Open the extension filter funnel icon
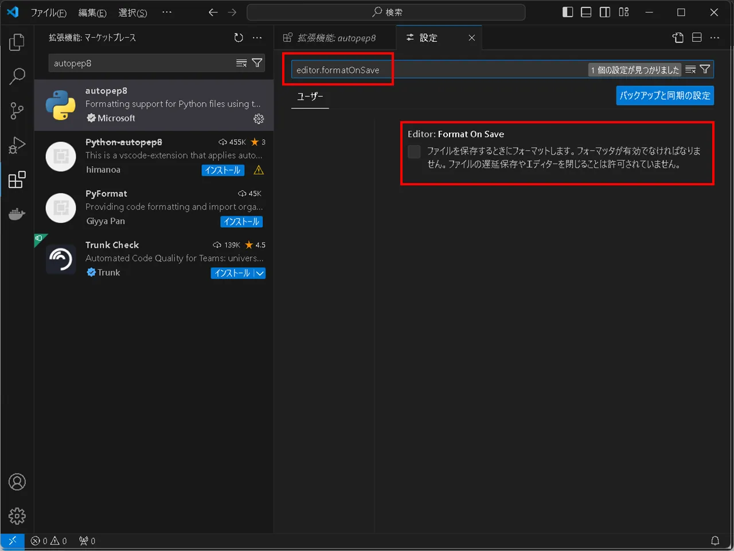Image resolution: width=734 pixels, height=551 pixels. pyautogui.click(x=257, y=63)
